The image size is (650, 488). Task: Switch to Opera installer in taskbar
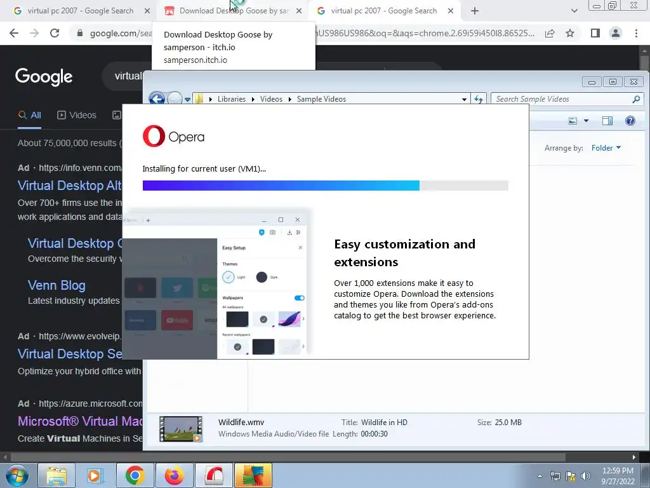pos(213,475)
